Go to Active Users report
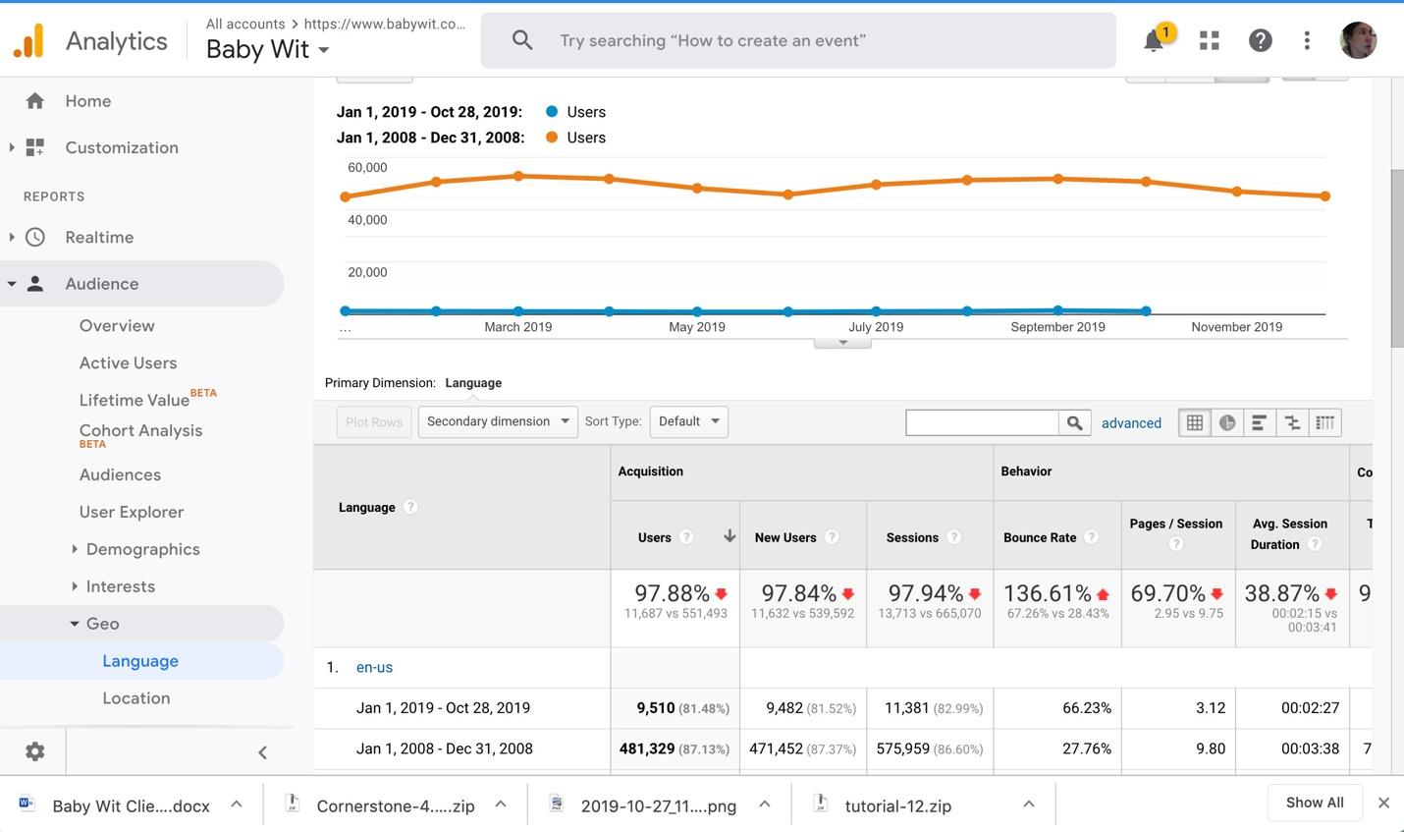 coord(129,363)
